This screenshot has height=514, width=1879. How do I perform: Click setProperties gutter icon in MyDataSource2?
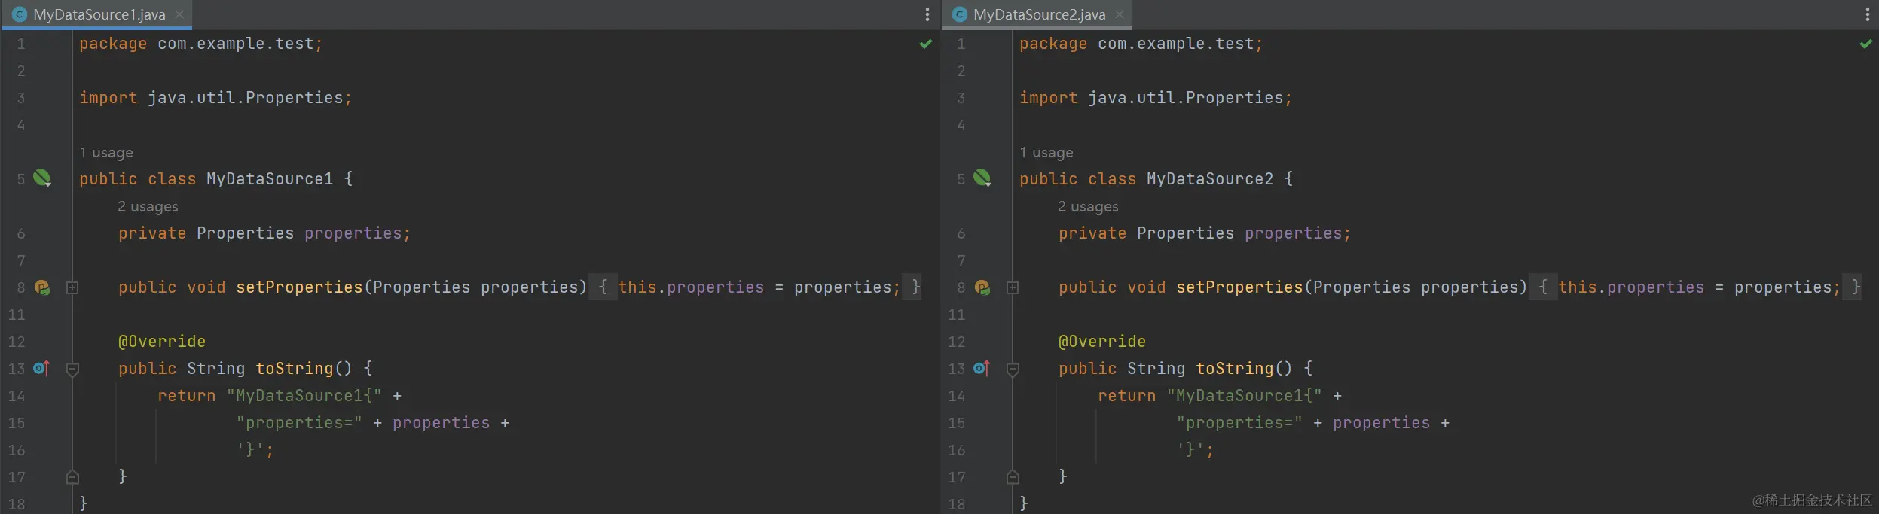982,287
